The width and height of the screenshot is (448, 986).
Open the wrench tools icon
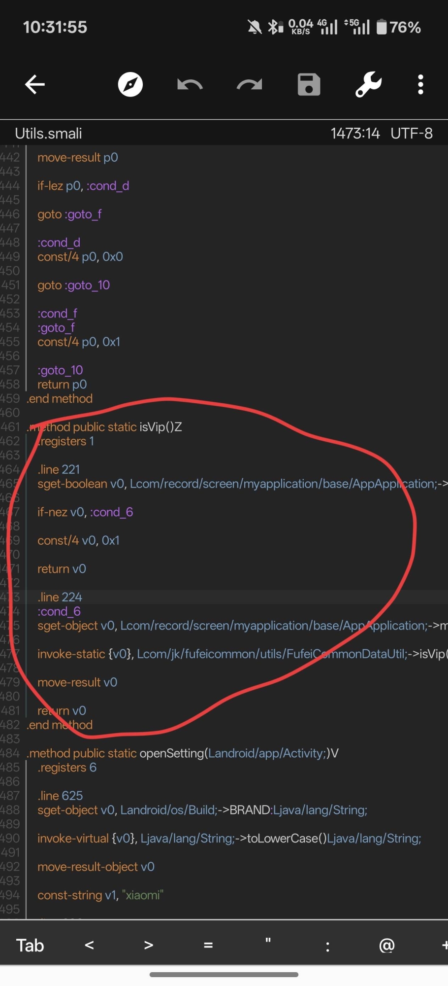[369, 84]
